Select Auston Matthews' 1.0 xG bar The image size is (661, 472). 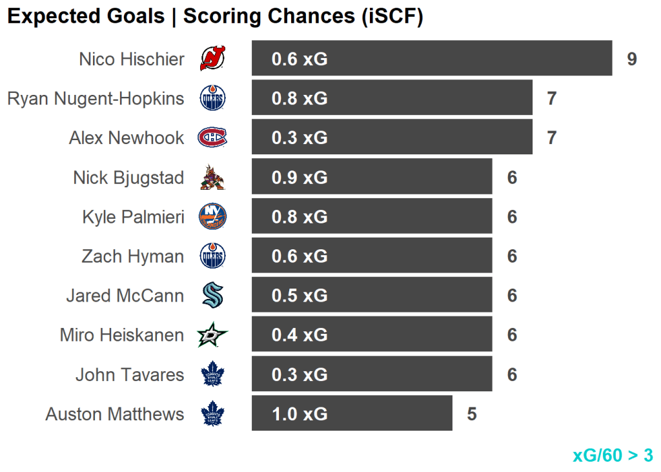[352, 414]
